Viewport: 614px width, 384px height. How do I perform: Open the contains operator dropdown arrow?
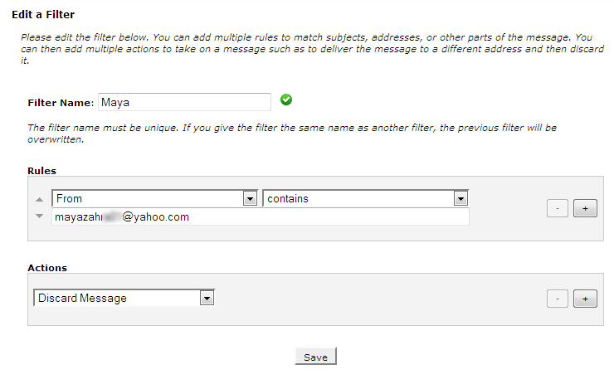point(460,199)
